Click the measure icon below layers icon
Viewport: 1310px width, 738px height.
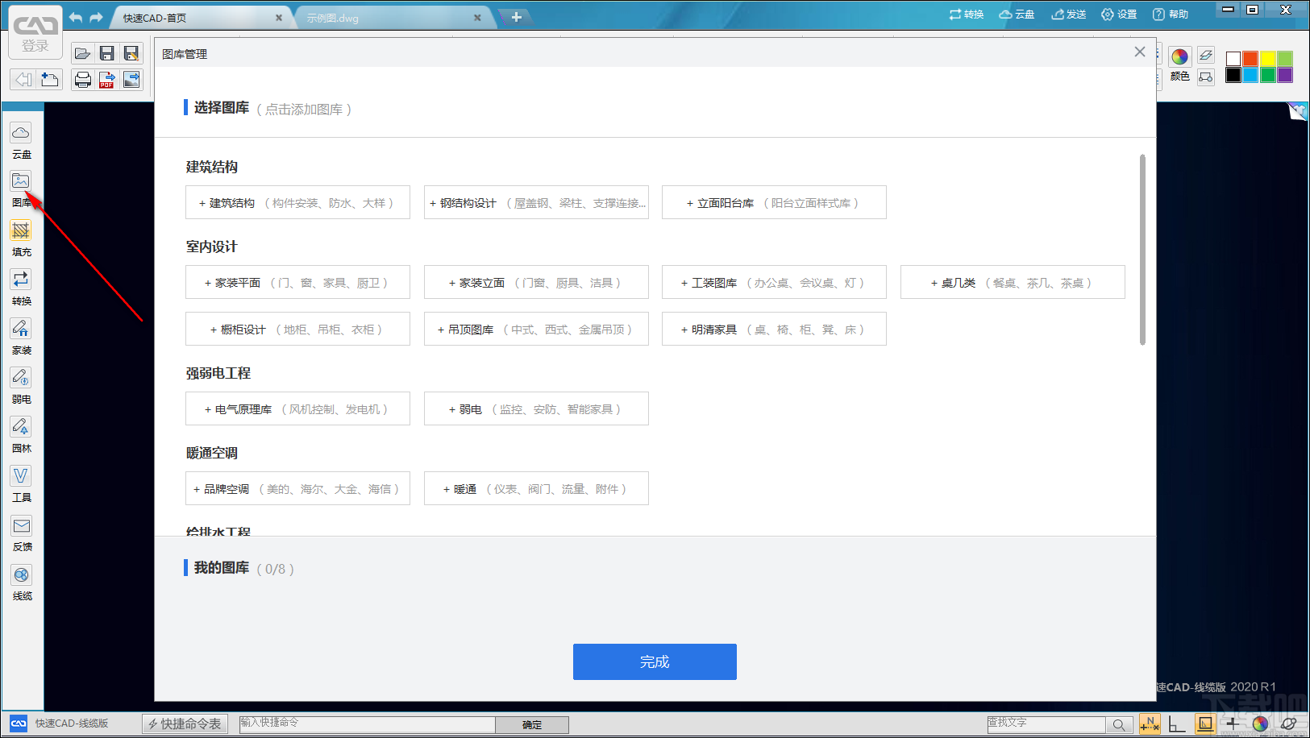click(1206, 77)
